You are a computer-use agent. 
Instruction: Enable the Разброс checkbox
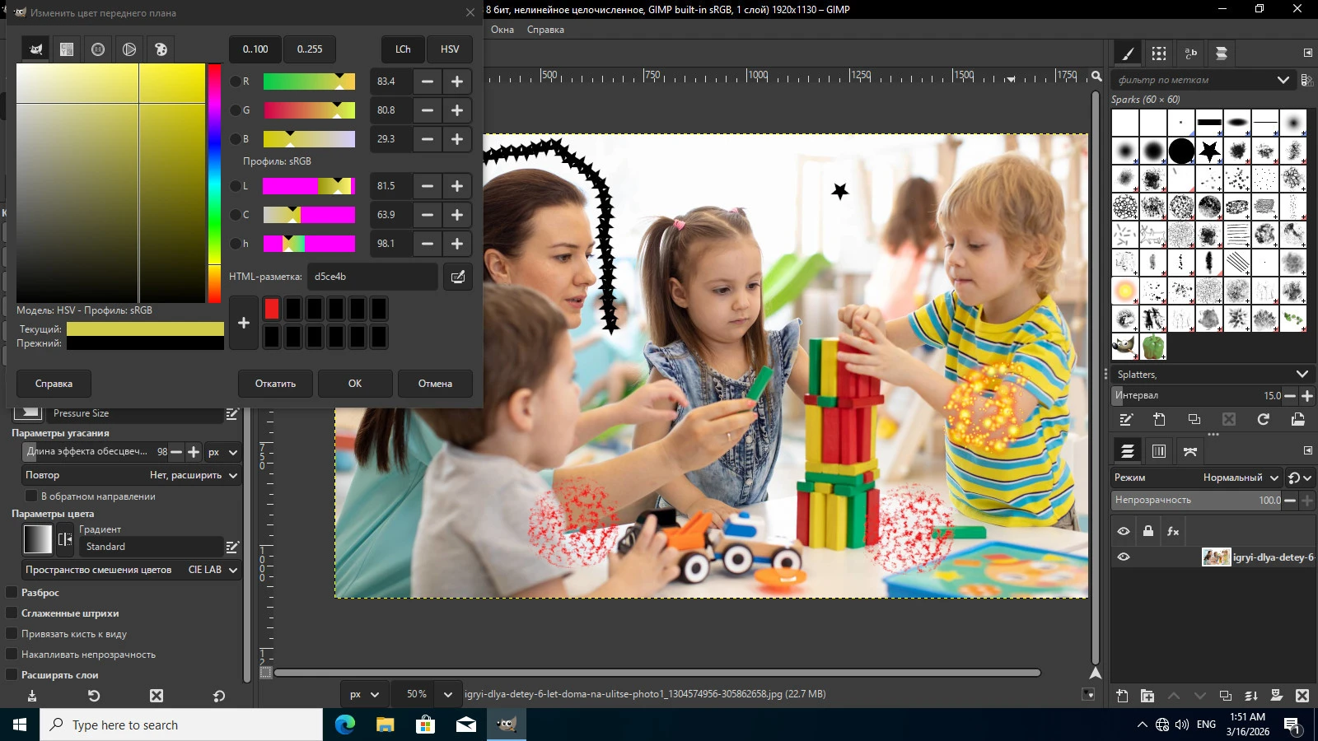pyautogui.click(x=12, y=592)
